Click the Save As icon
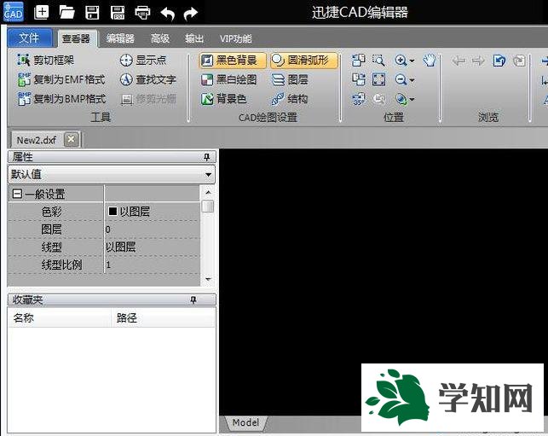Viewport: 548px width, 436px height. (x=117, y=12)
